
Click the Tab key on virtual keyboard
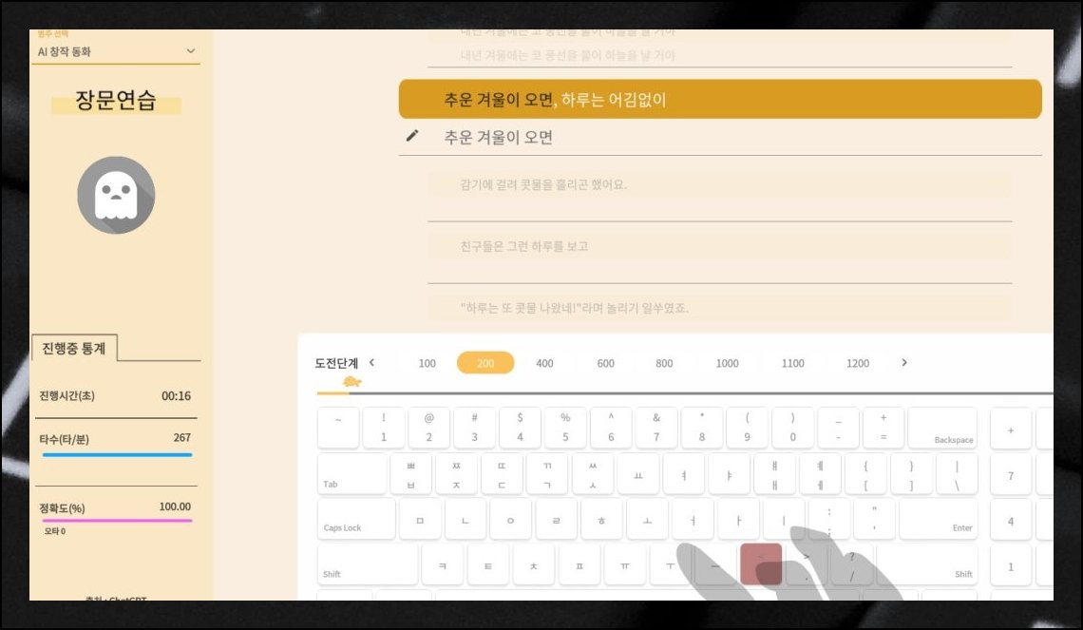click(351, 474)
